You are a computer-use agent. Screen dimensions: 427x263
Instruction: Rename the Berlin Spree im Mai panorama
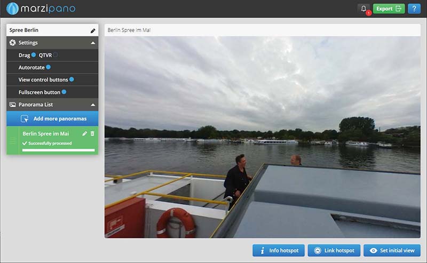85,133
